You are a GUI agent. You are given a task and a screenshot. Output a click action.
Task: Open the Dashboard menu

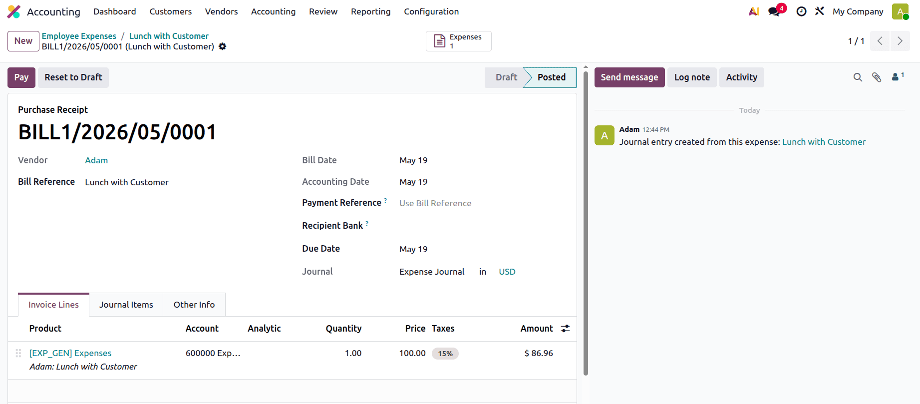tap(115, 11)
